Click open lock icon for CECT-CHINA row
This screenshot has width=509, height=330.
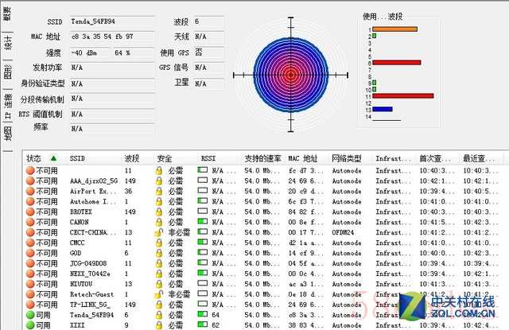(x=159, y=233)
